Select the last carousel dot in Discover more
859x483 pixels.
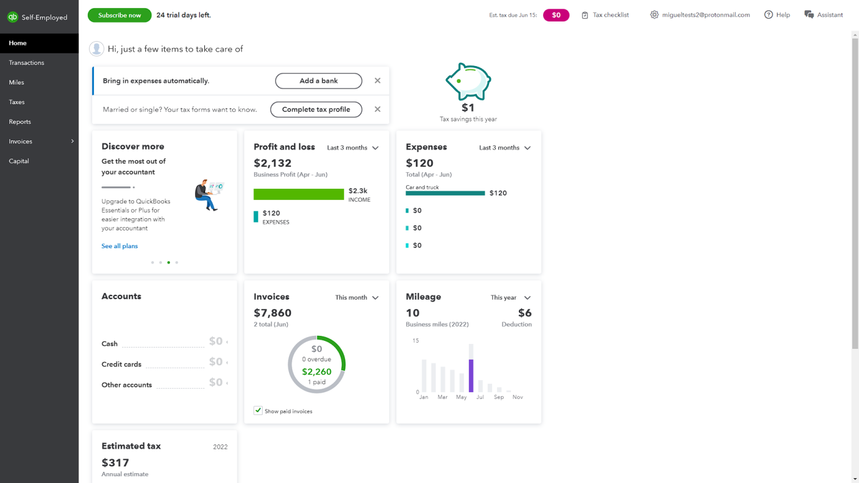(x=177, y=262)
